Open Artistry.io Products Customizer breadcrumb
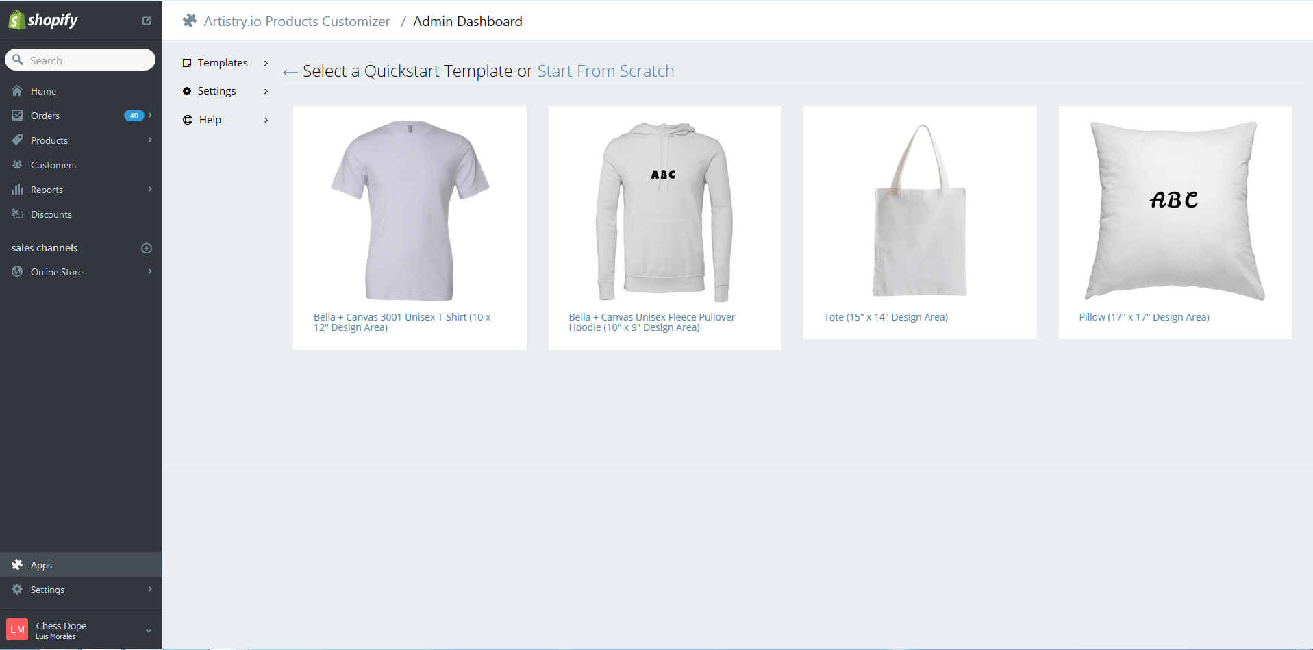1313x650 pixels. 296,21
